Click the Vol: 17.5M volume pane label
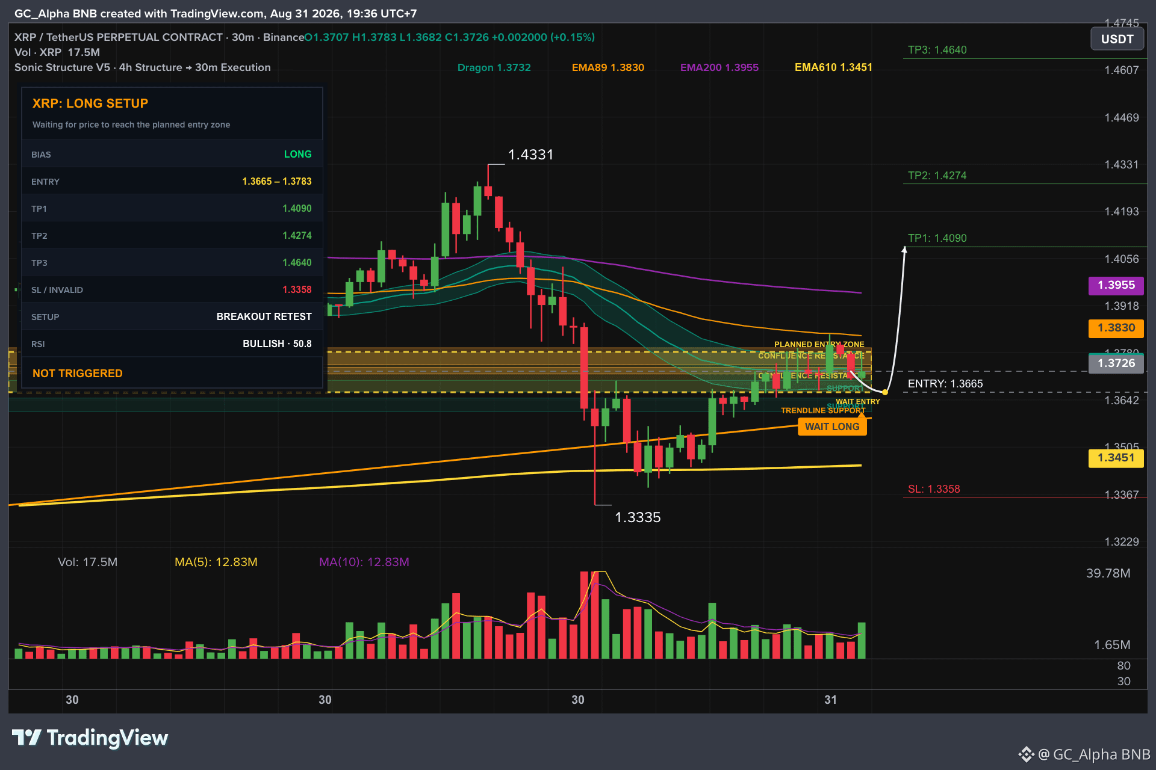This screenshot has height=770, width=1156. tap(87, 562)
